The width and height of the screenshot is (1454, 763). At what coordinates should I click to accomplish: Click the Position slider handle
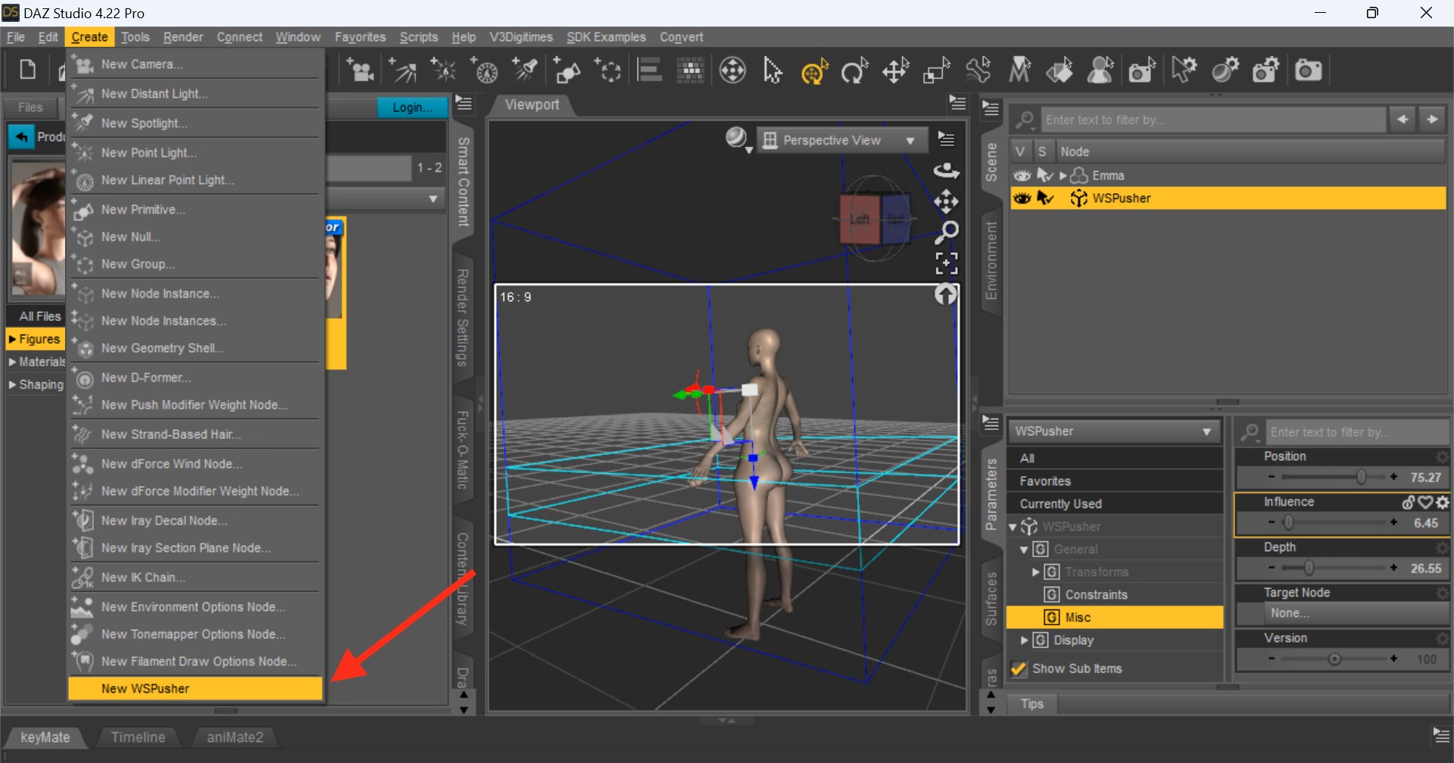point(1361,477)
